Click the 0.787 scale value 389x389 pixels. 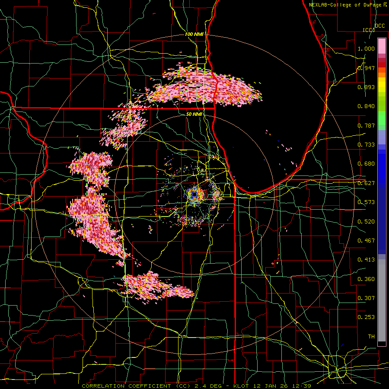click(366, 125)
